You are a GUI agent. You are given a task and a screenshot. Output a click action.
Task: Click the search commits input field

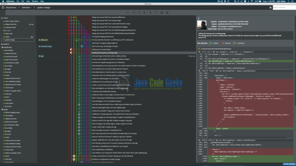pos(284,7)
